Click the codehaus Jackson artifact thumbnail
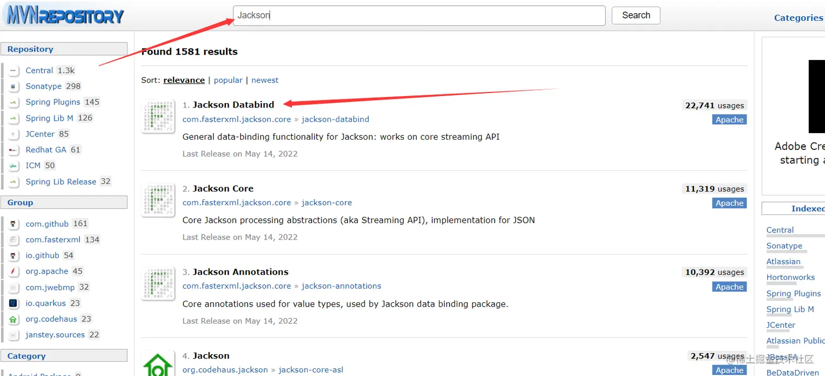The width and height of the screenshot is (825, 376). (x=158, y=363)
